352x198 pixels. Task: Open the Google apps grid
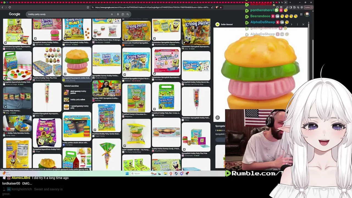pos(301,14)
